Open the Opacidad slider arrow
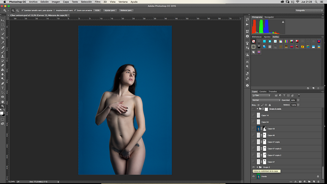Screen dimensions: 327x184 [x=298, y=100]
